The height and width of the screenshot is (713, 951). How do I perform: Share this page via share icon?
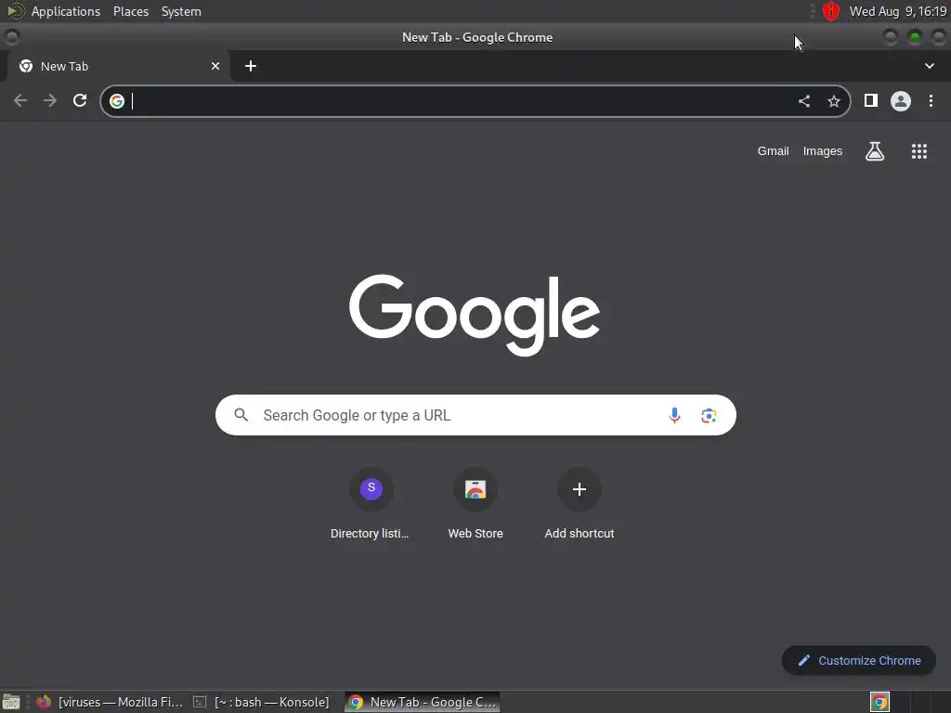coord(804,101)
